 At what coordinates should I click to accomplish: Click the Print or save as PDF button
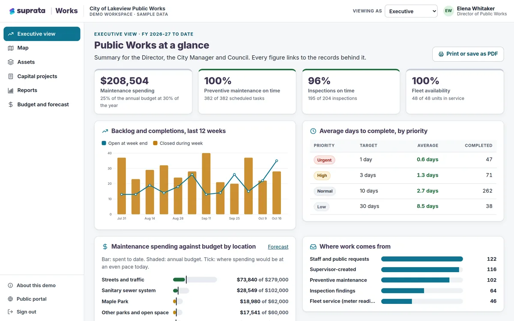pyautogui.click(x=468, y=54)
